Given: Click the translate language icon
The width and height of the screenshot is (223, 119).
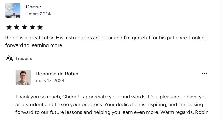Looking at the screenshot, I should click(9, 58).
